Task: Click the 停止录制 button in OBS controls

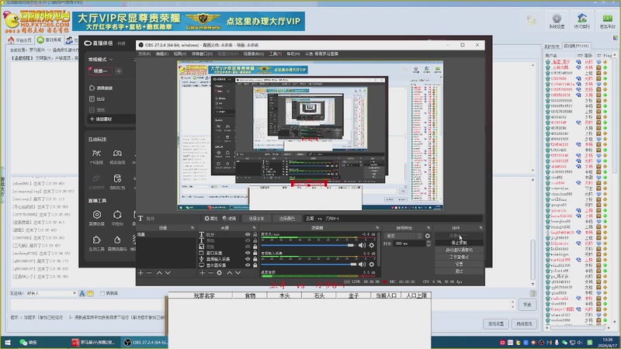Action: [459, 243]
